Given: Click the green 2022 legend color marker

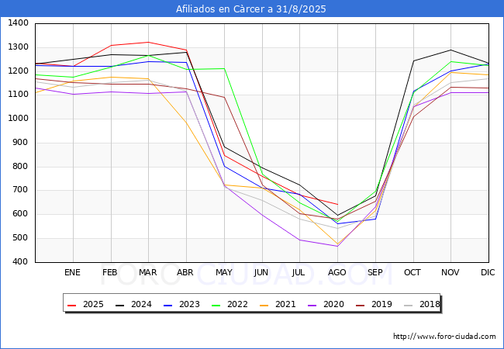Looking at the screenshot, I should [216, 305].
